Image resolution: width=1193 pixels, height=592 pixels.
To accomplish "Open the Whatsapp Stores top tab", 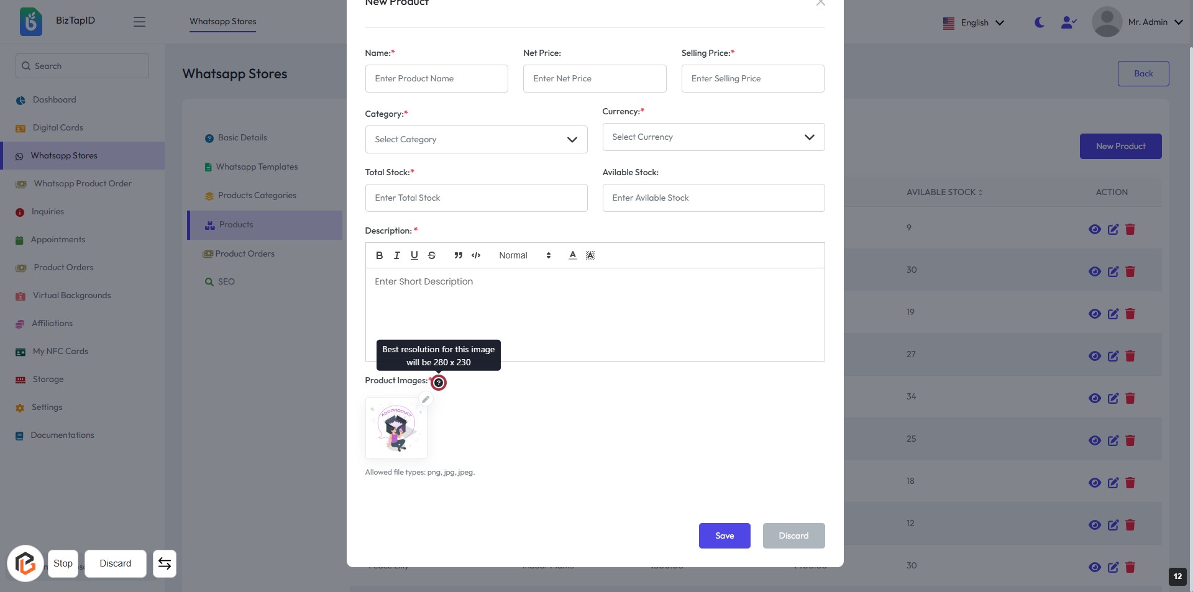I will [x=222, y=22].
